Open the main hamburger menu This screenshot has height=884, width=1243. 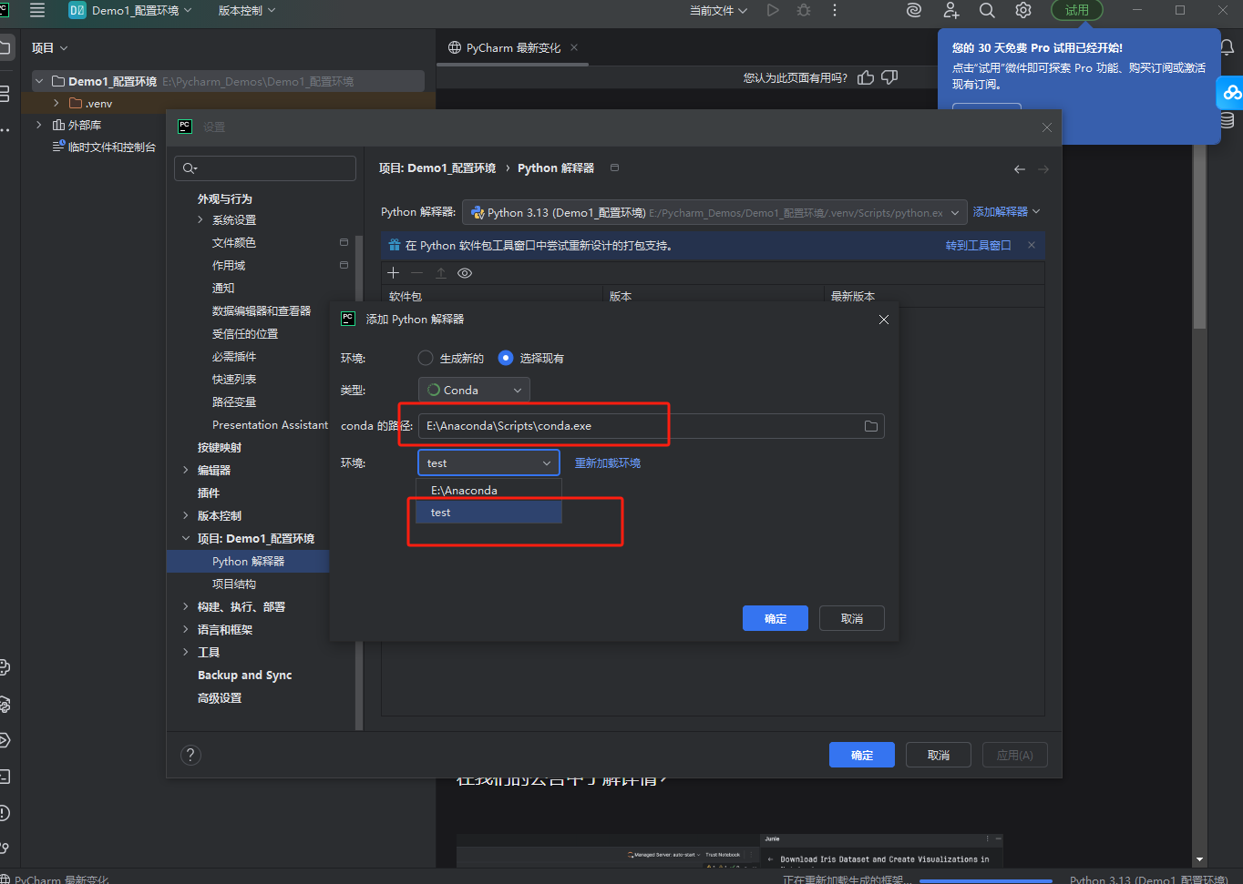coord(37,10)
